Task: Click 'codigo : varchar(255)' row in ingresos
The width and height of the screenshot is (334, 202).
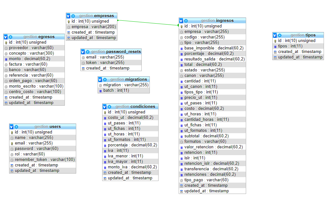Action: pos(212,37)
